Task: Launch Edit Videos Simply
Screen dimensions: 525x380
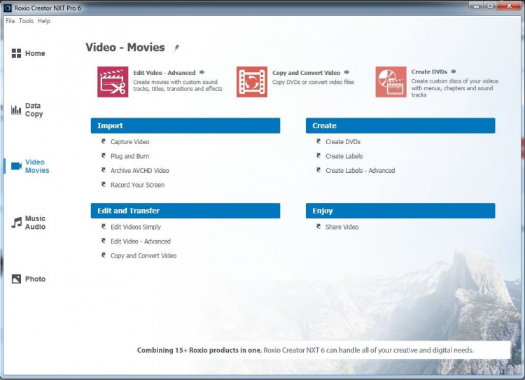Action: tap(136, 227)
